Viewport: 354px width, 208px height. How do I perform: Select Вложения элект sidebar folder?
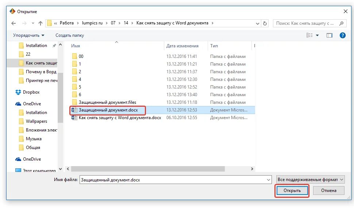coord(38,130)
